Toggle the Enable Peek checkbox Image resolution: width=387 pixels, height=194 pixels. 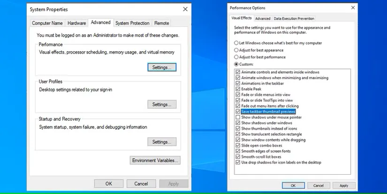click(x=238, y=89)
